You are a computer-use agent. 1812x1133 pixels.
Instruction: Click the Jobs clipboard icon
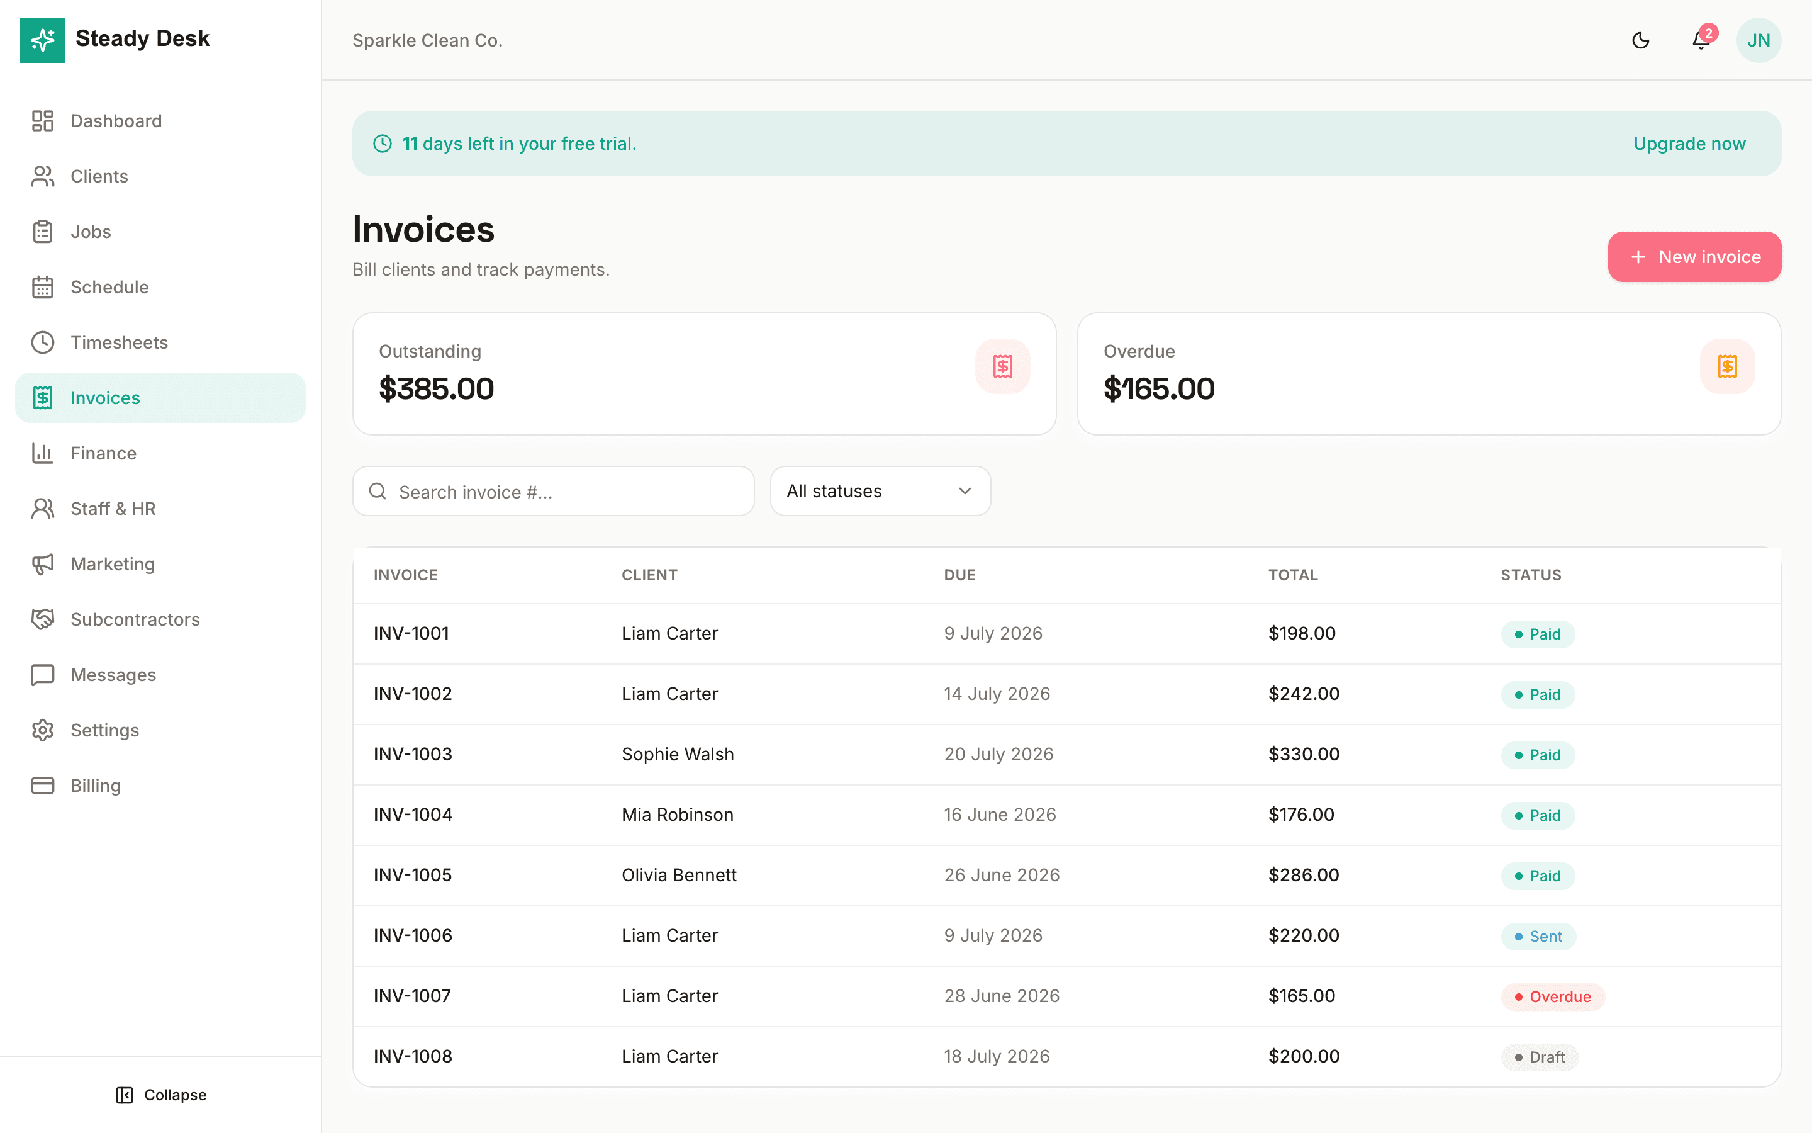click(x=43, y=232)
